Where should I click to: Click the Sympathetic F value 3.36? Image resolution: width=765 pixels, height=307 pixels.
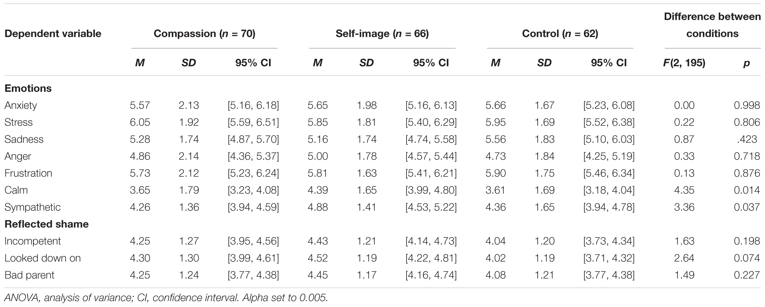coord(684,207)
